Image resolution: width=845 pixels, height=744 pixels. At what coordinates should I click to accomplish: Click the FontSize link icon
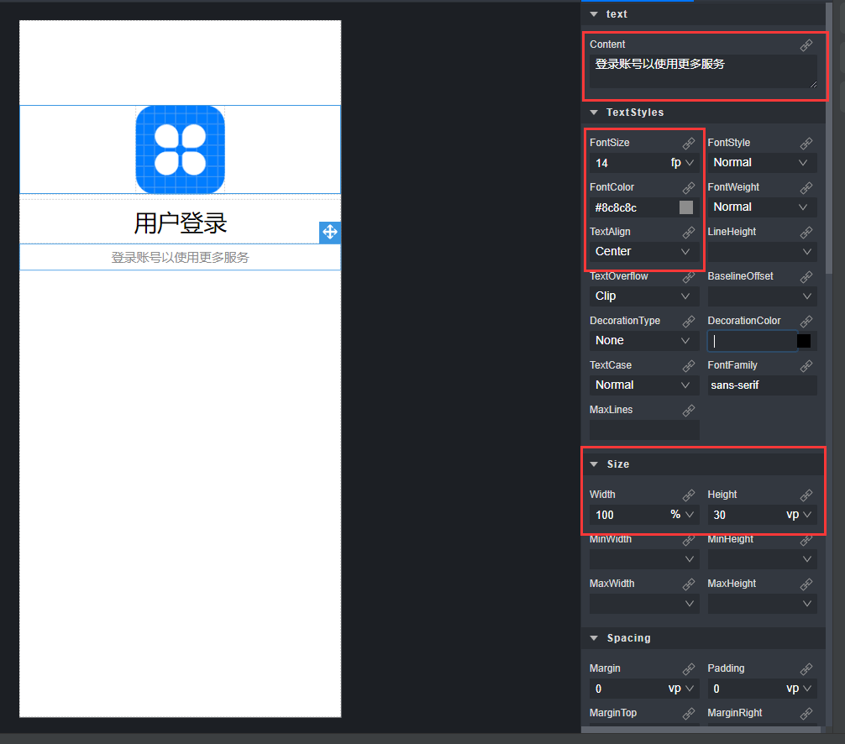click(689, 142)
